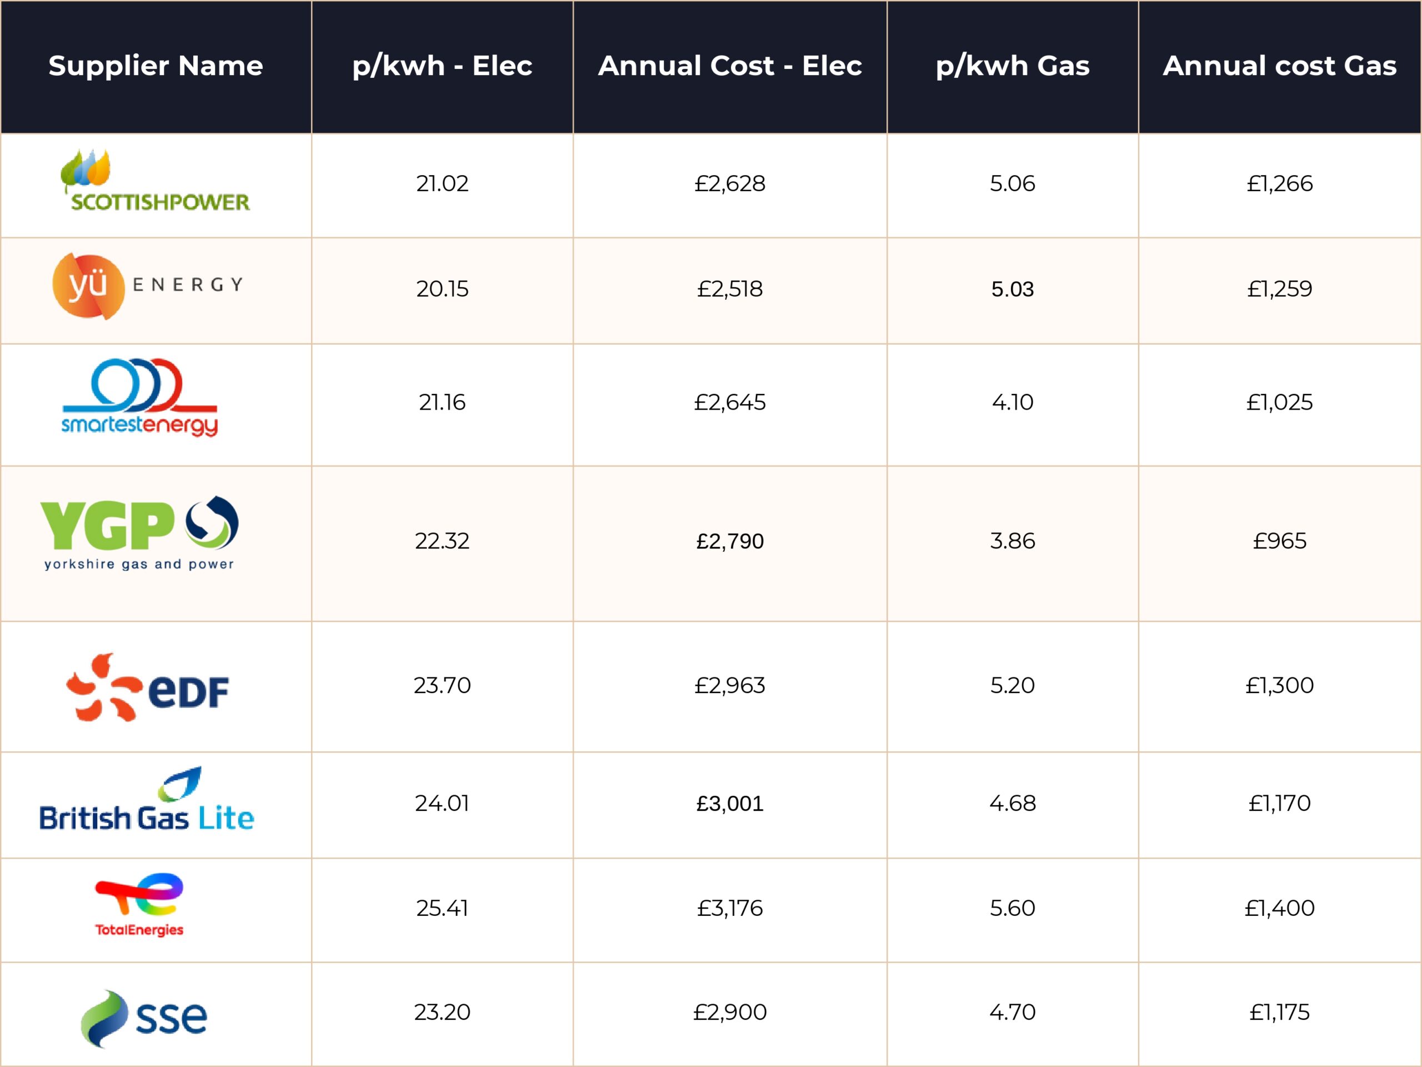Click the Supplier Name column header
Viewport: 1422px width, 1067px height.
point(156,66)
